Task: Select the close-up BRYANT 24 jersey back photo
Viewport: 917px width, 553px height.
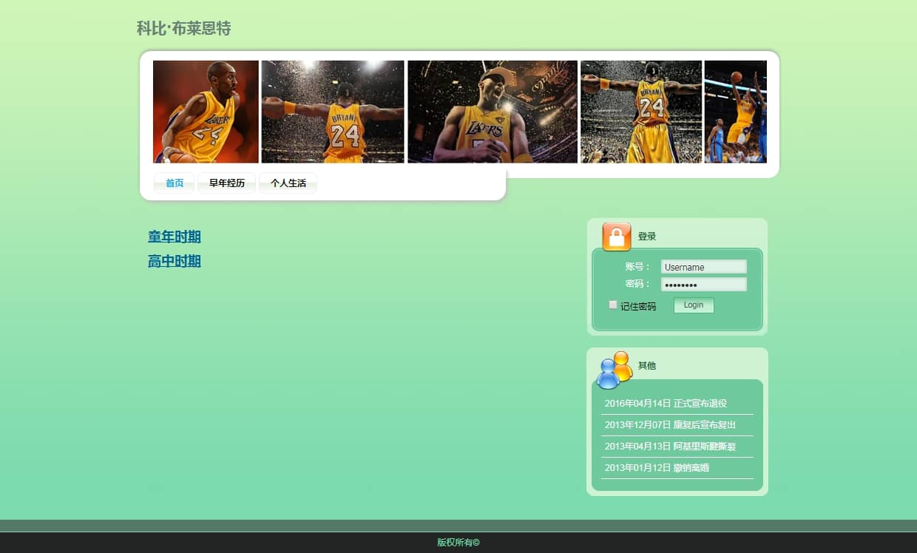Action: (x=333, y=112)
